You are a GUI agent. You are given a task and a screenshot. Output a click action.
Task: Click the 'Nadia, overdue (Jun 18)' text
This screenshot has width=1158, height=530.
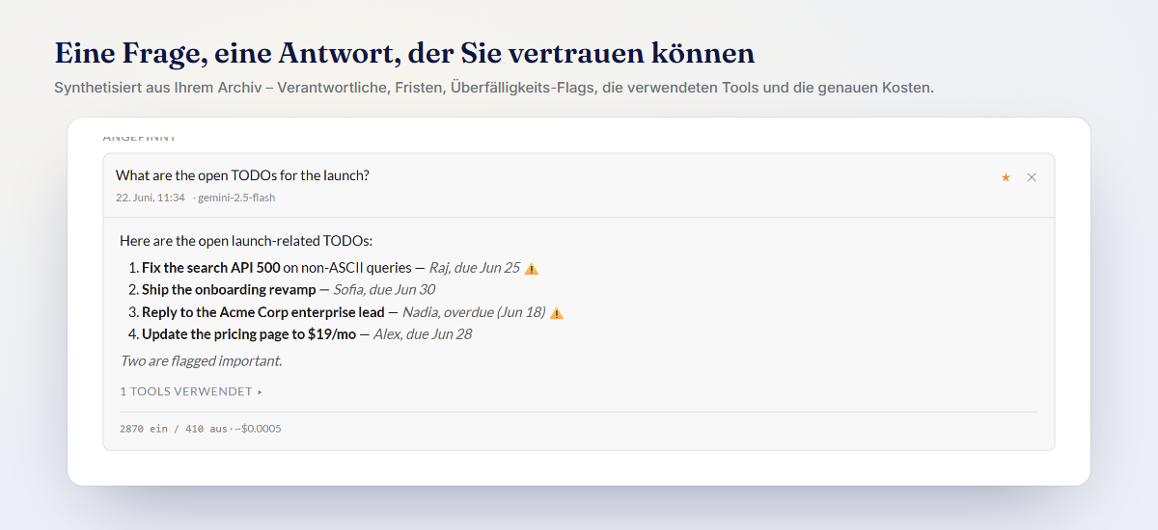tap(474, 312)
